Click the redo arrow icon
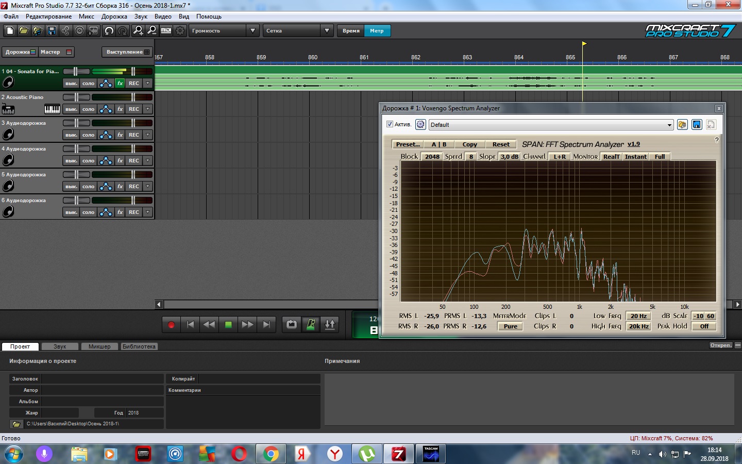 click(x=123, y=31)
